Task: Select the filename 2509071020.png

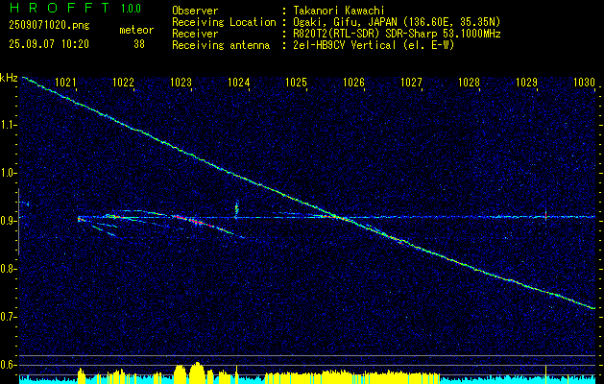Action: (49, 26)
